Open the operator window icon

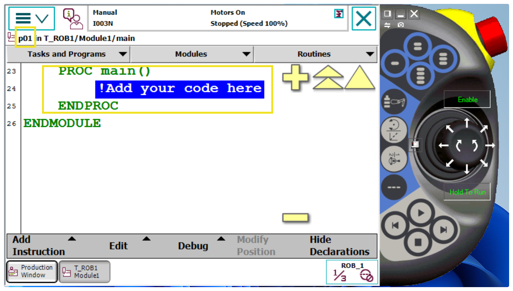click(x=73, y=19)
